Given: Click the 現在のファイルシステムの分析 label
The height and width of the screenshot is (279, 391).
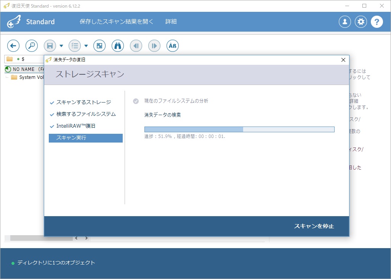Looking at the screenshot, I should 176,101.
